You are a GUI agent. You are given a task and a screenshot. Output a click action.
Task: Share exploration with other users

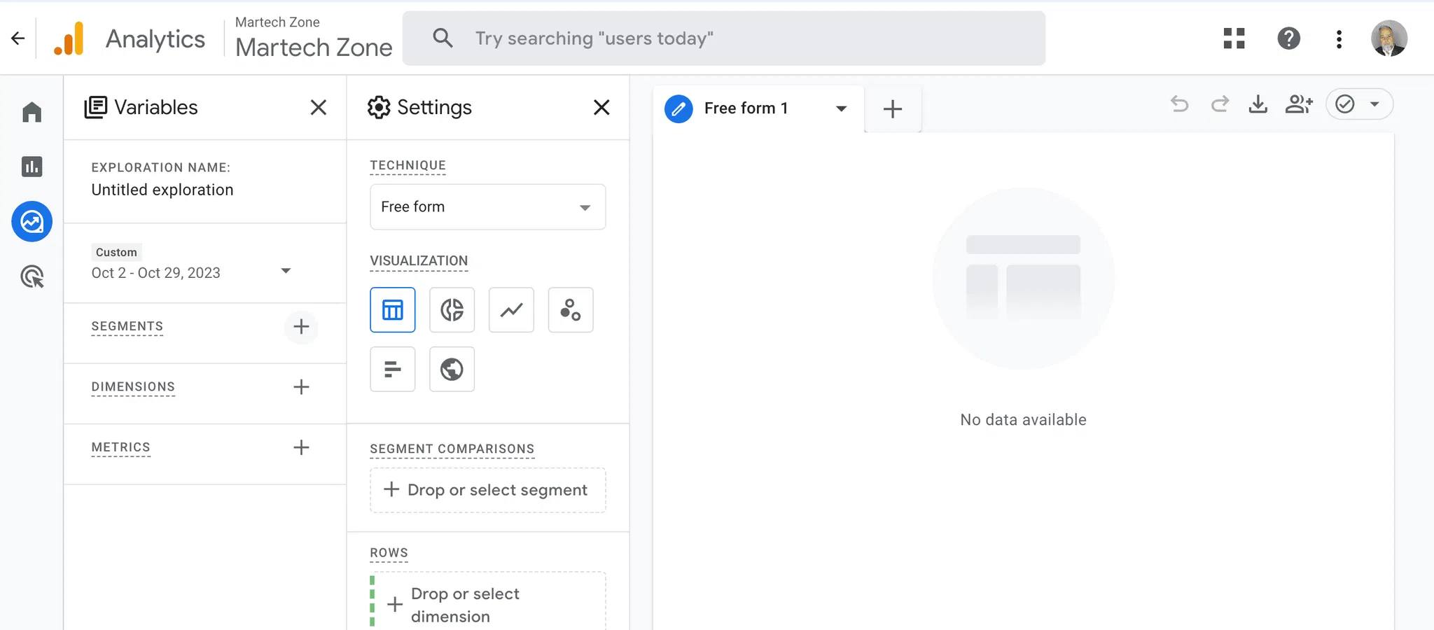1298,104
